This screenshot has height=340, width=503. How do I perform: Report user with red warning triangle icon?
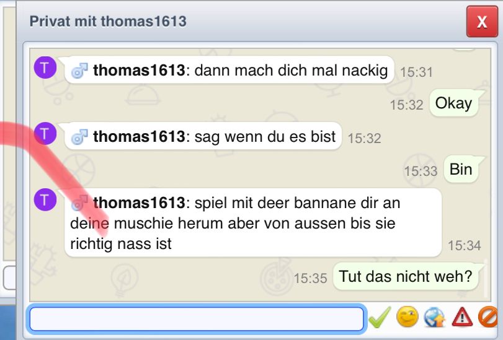462,317
